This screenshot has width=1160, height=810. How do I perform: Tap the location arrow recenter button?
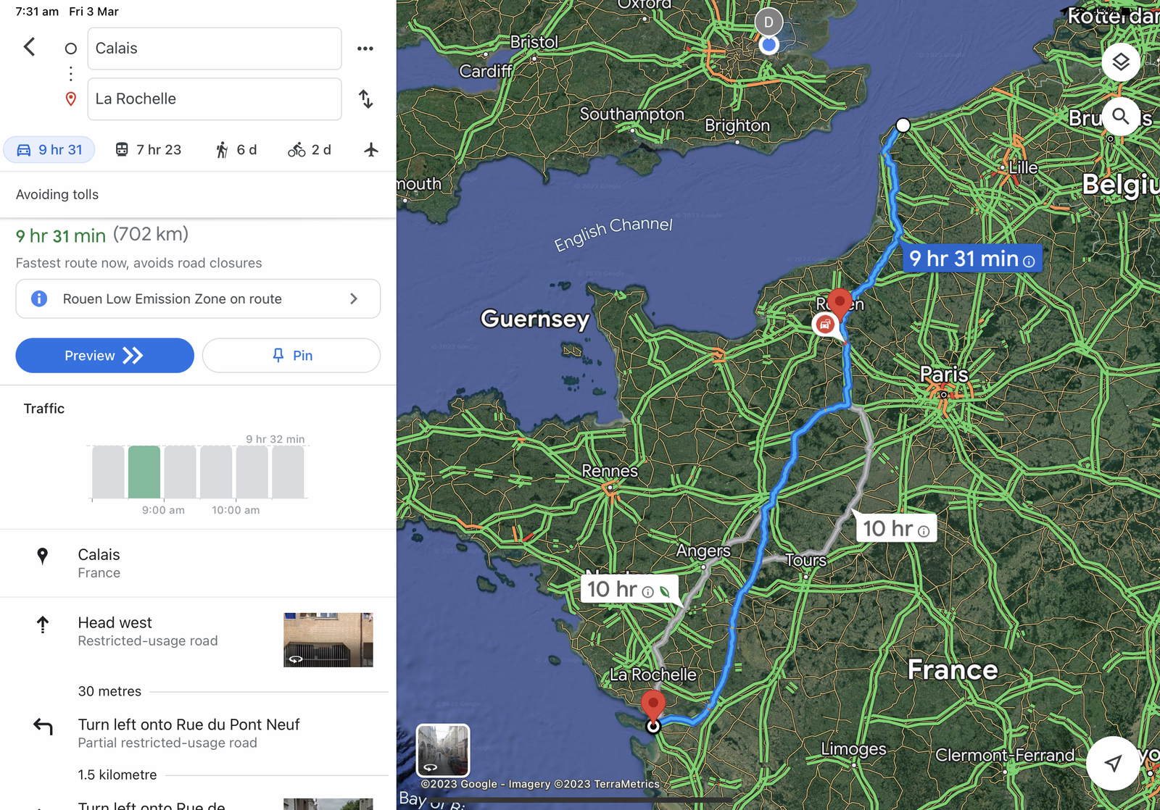[x=1113, y=763]
